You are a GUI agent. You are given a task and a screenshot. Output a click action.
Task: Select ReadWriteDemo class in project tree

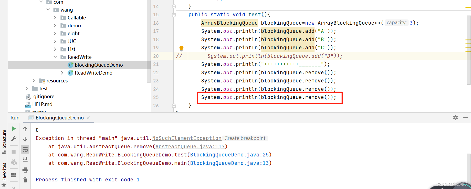point(93,73)
